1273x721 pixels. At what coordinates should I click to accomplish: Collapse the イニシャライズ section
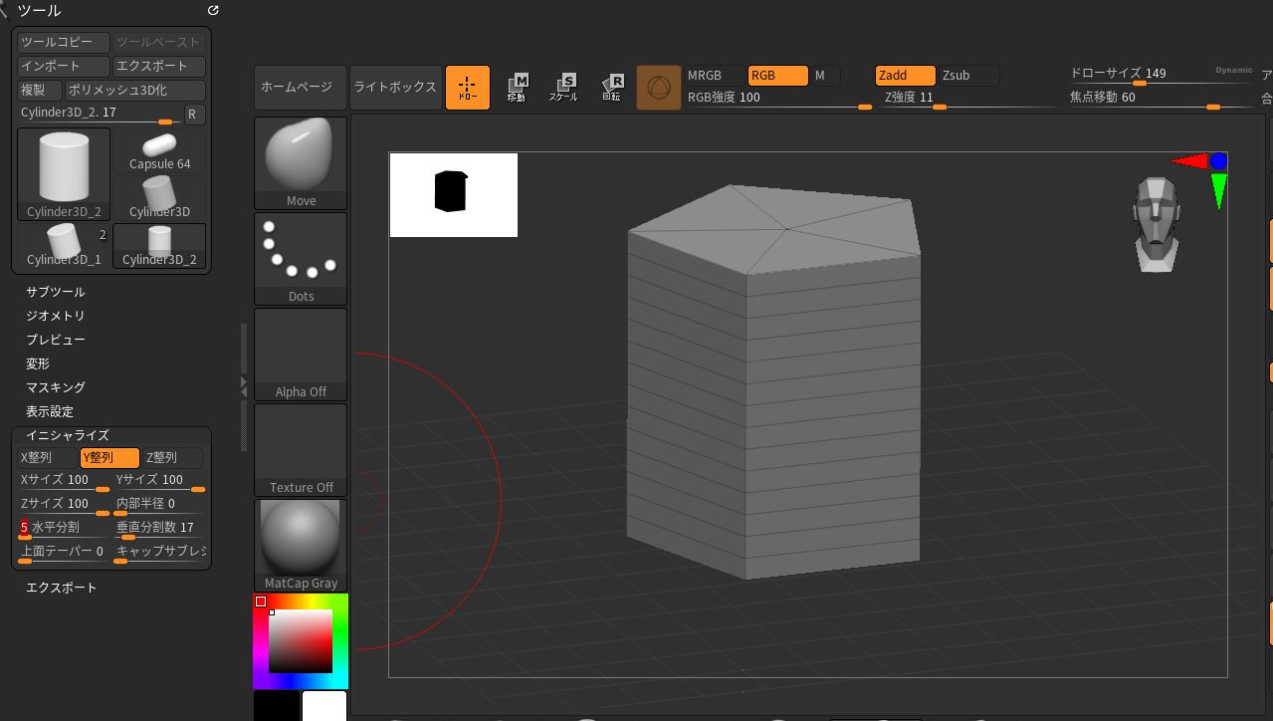coord(68,435)
